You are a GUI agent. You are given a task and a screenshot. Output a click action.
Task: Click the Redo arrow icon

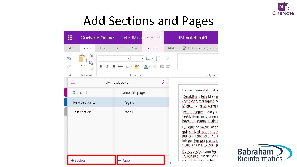tap(69, 66)
